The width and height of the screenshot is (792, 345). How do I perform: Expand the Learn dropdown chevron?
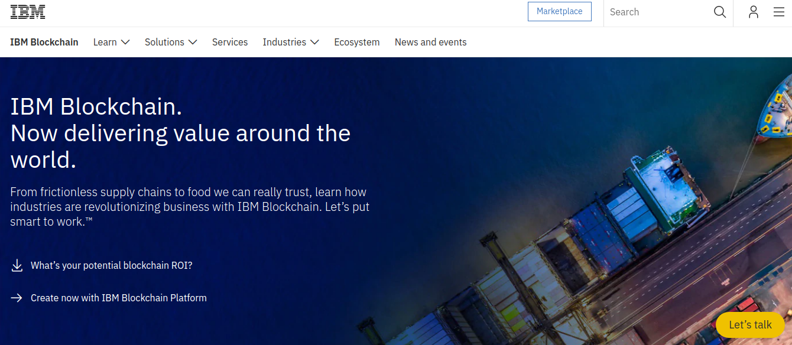125,42
